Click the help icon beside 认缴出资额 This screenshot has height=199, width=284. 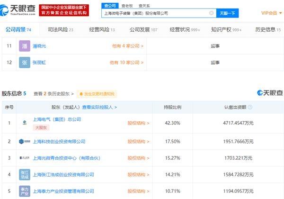pyautogui.click(x=250, y=107)
